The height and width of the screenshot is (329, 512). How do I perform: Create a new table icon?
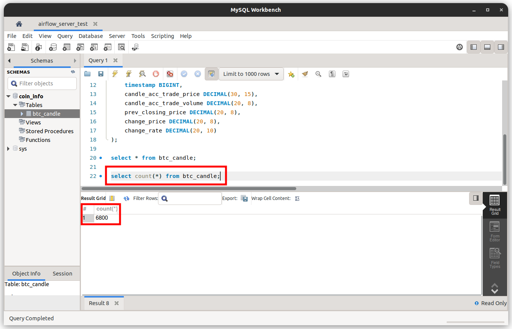[67, 47]
